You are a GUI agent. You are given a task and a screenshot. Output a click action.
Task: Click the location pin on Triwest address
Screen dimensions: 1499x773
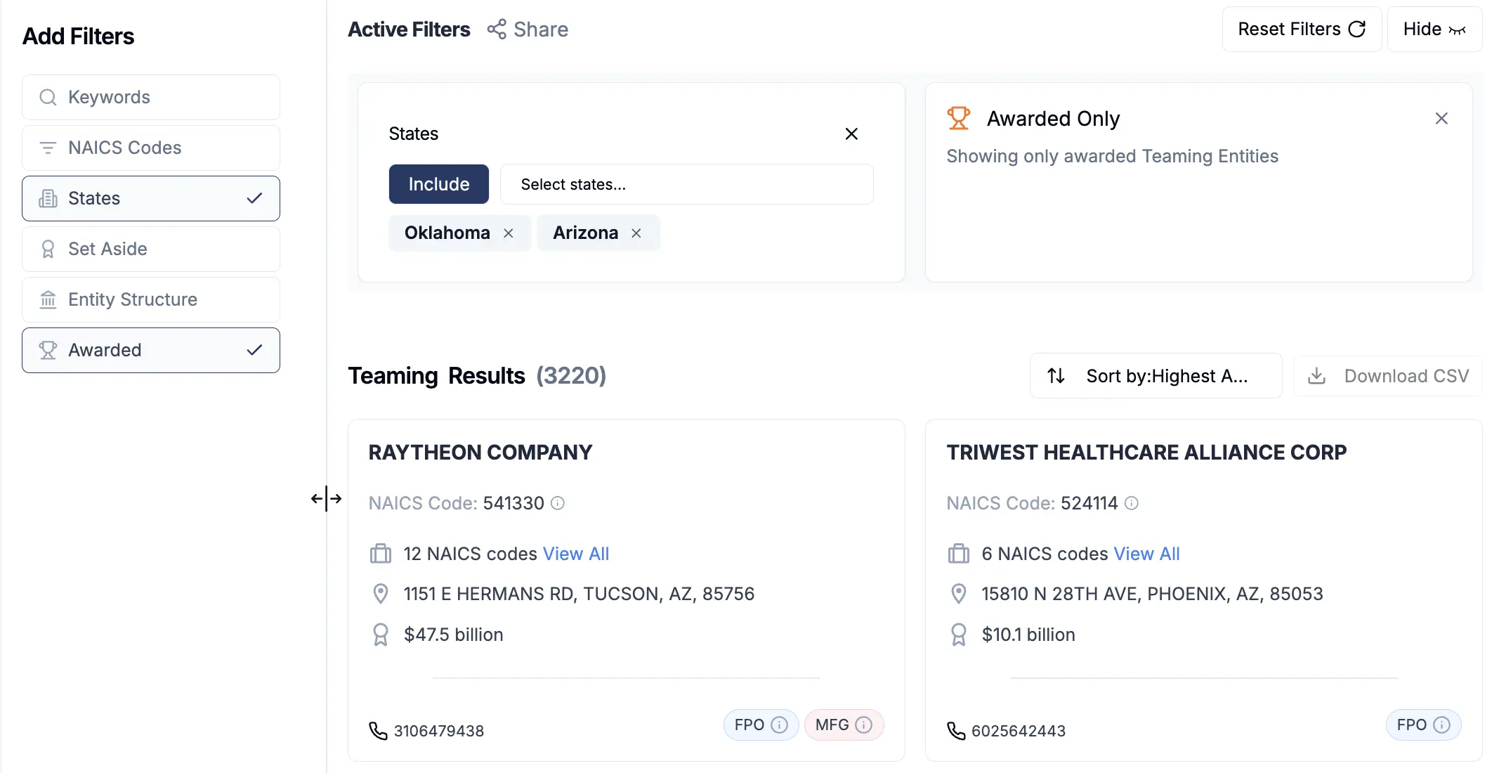click(959, 594)
